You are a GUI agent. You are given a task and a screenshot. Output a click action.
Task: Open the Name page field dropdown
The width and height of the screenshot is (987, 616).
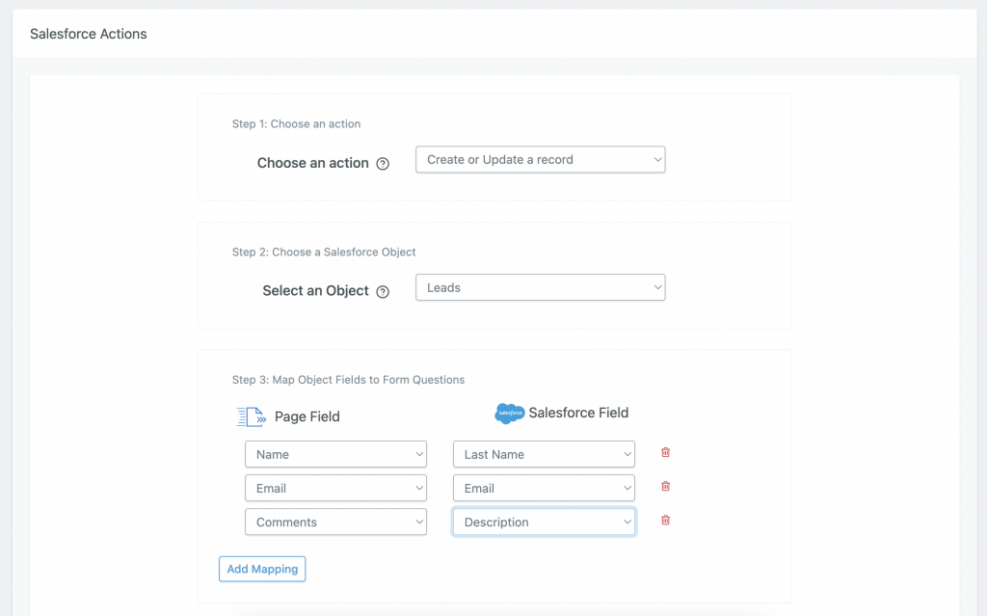[x=335, y=453]
